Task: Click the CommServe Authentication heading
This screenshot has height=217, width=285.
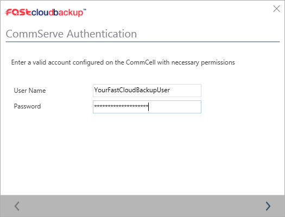Action: coord(71,34)
